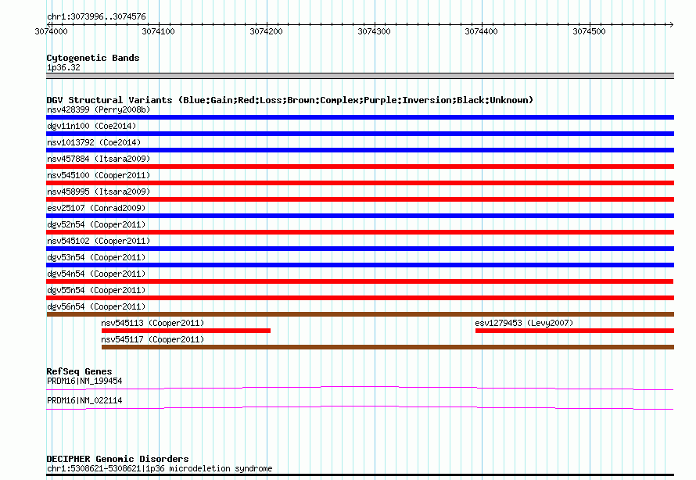
Task: Open variant label nsv458995 (Itsara2009)
Action: coord(99,192)
